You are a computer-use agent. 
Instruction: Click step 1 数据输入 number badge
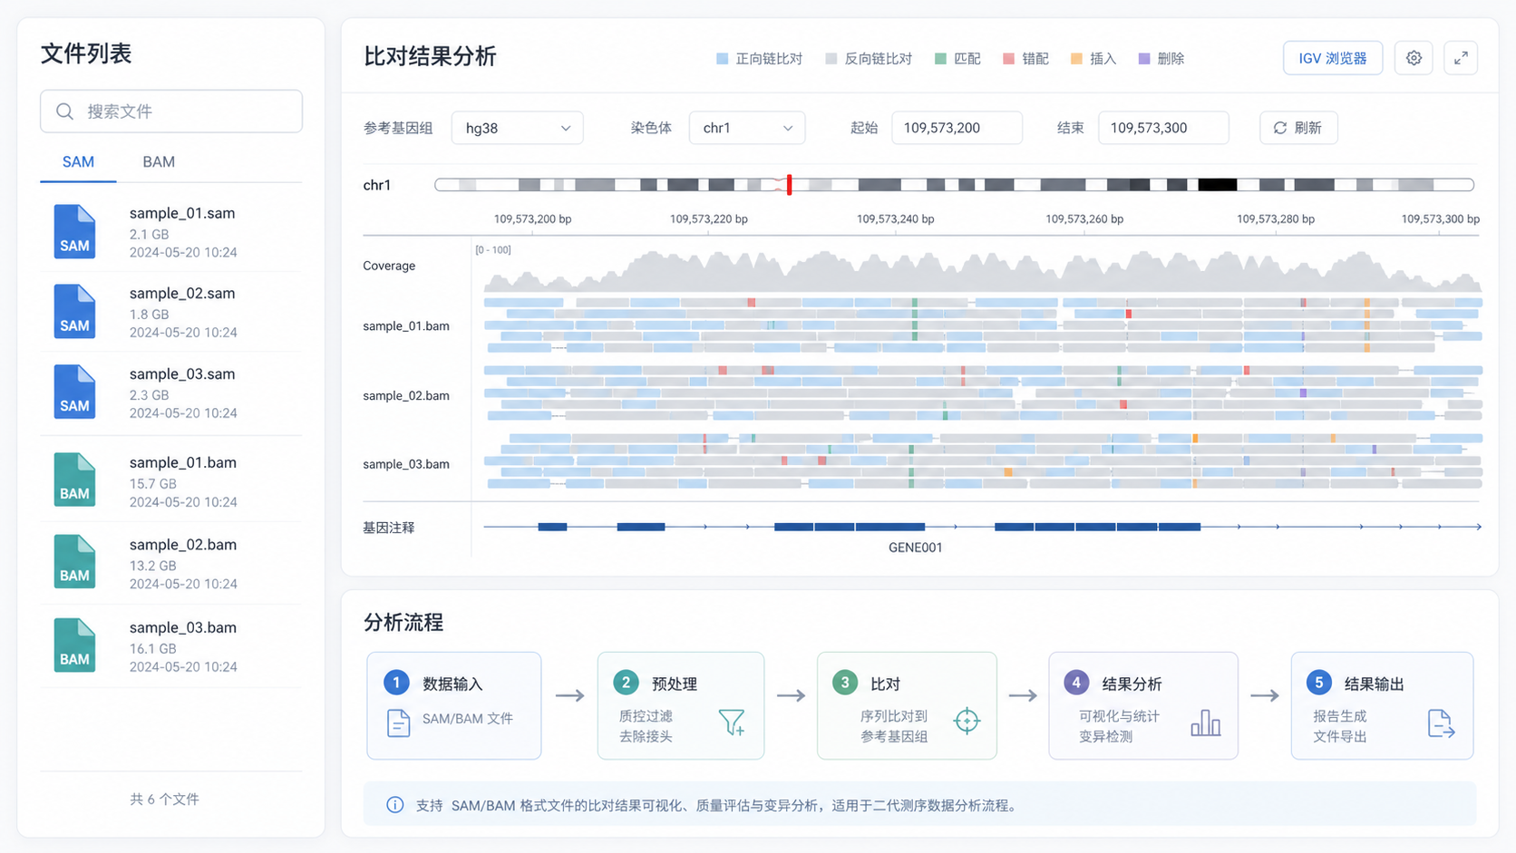point(396,683)
